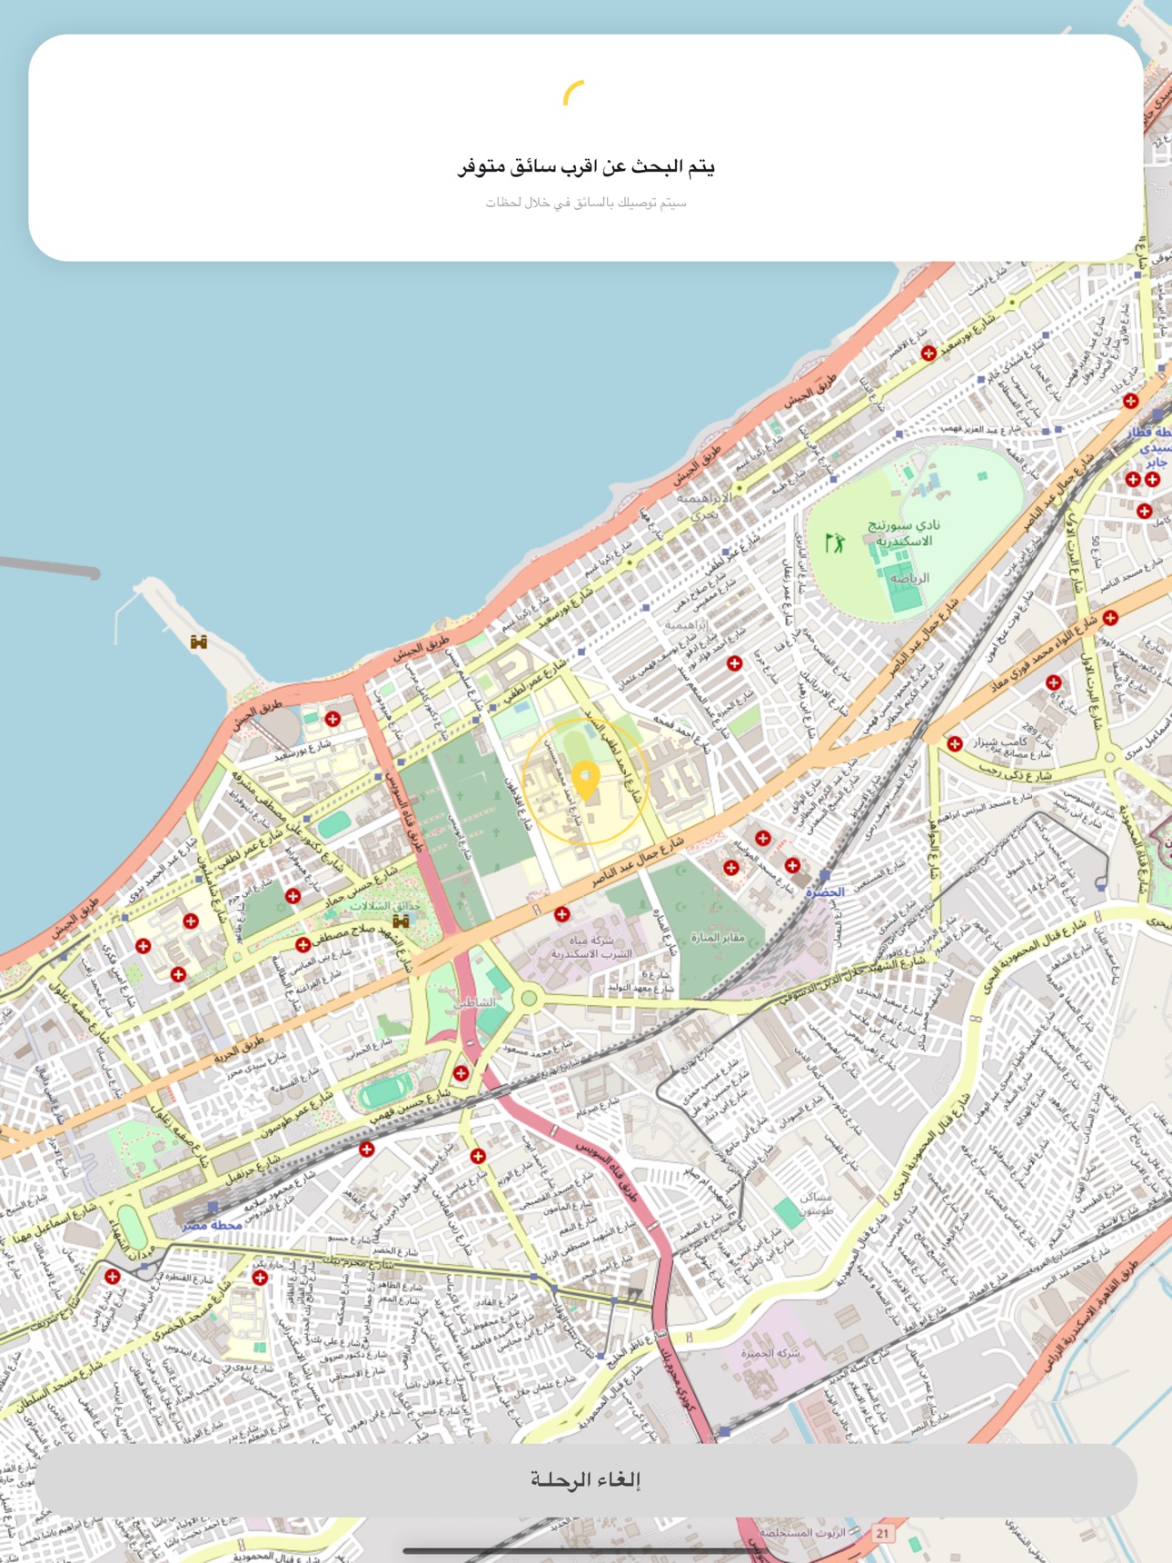Click the حدائق الشلالات park label
The image size is (1172, 1563).
[x=386, y=906]
